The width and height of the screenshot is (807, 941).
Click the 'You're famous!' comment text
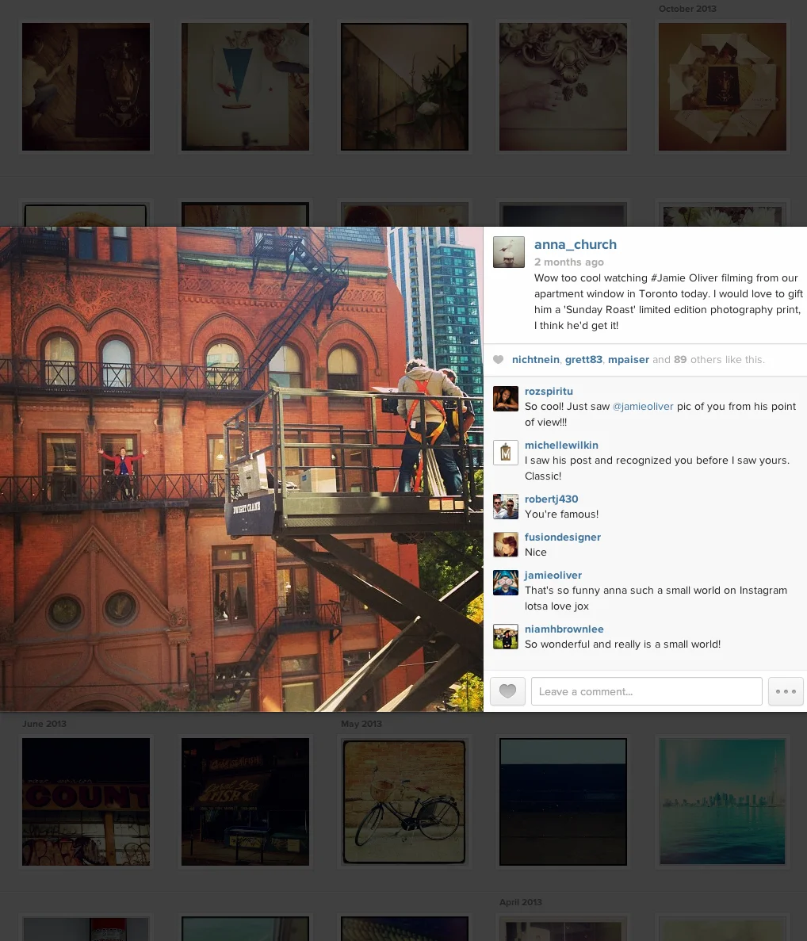(x=561, y=514)
